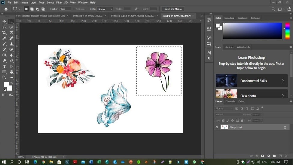Viewport: 293px width, 165px height.
Task: Pick a color in the Color picker field
Action: pos(252,31)
